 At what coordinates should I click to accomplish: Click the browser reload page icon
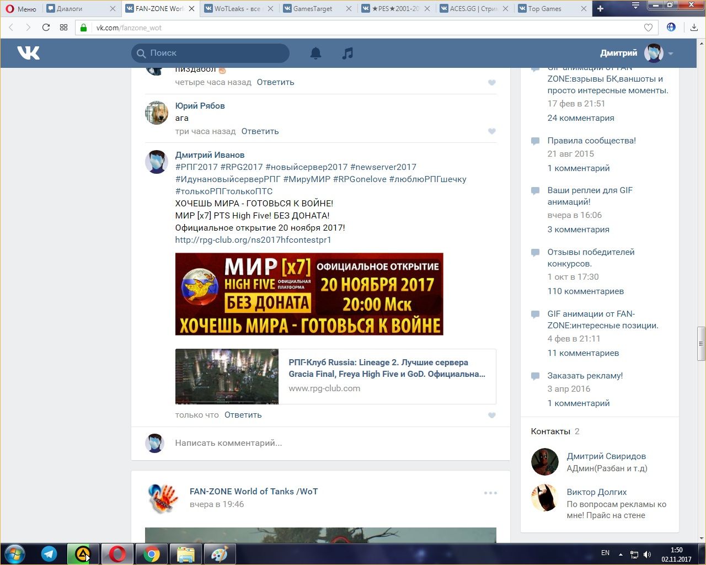(x=46, y=28)
